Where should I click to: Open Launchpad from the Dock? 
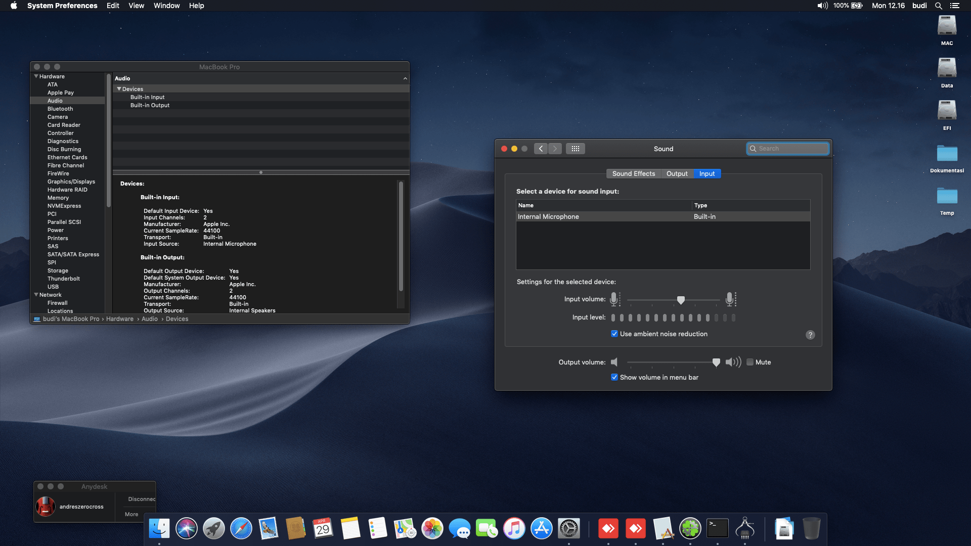214,528
